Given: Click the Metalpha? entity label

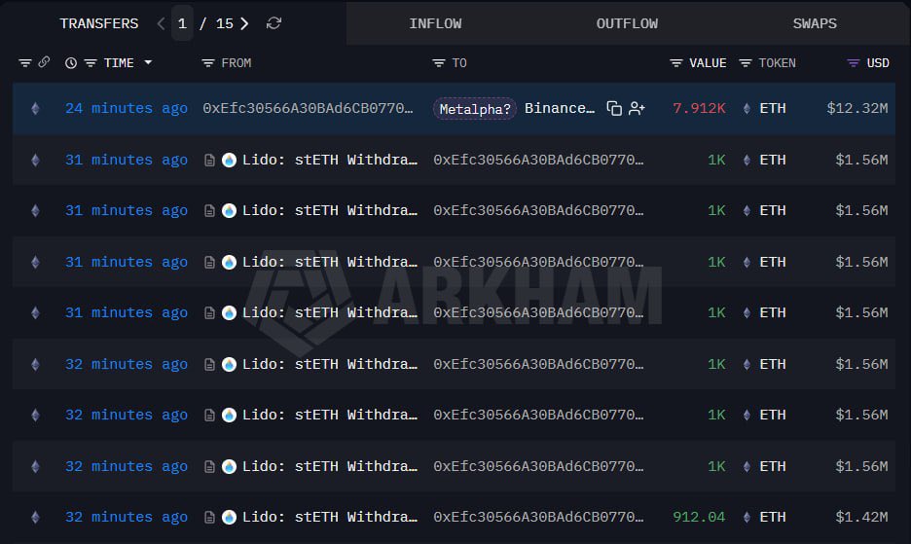Looking at the screenshot, I should click(475, 109).
